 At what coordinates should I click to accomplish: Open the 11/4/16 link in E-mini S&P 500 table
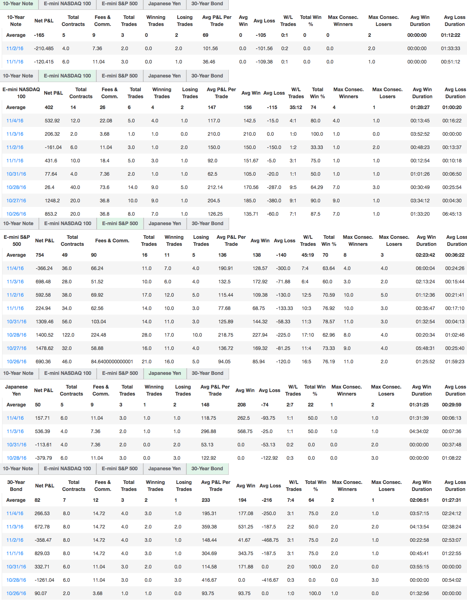[x=15, y=268]
